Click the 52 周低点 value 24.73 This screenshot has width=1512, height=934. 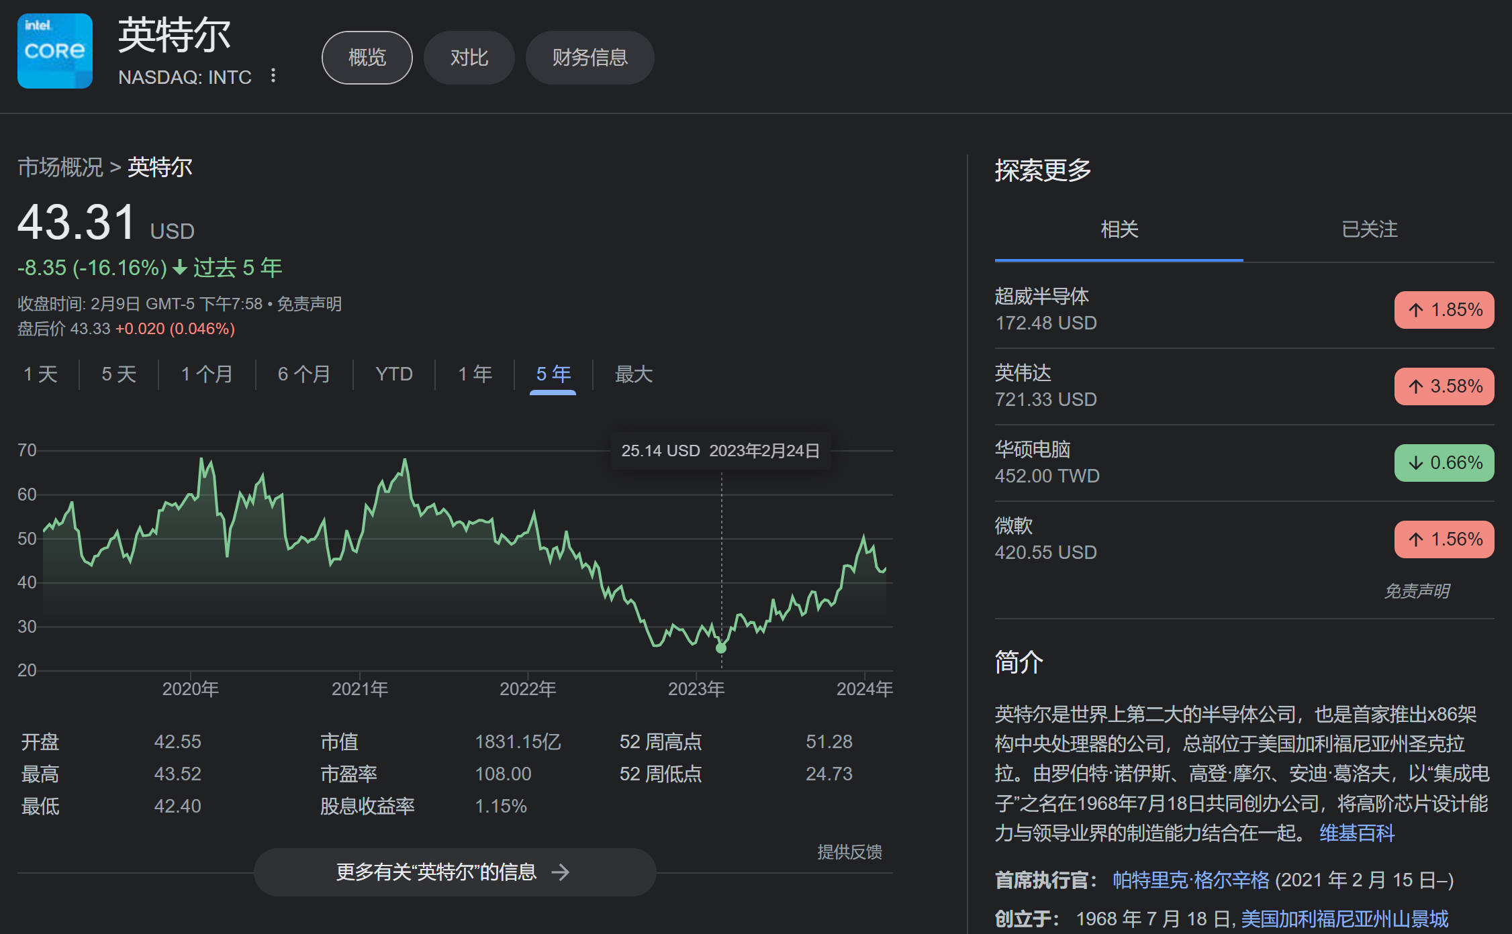pyautogui.click(x=829, y=774)
